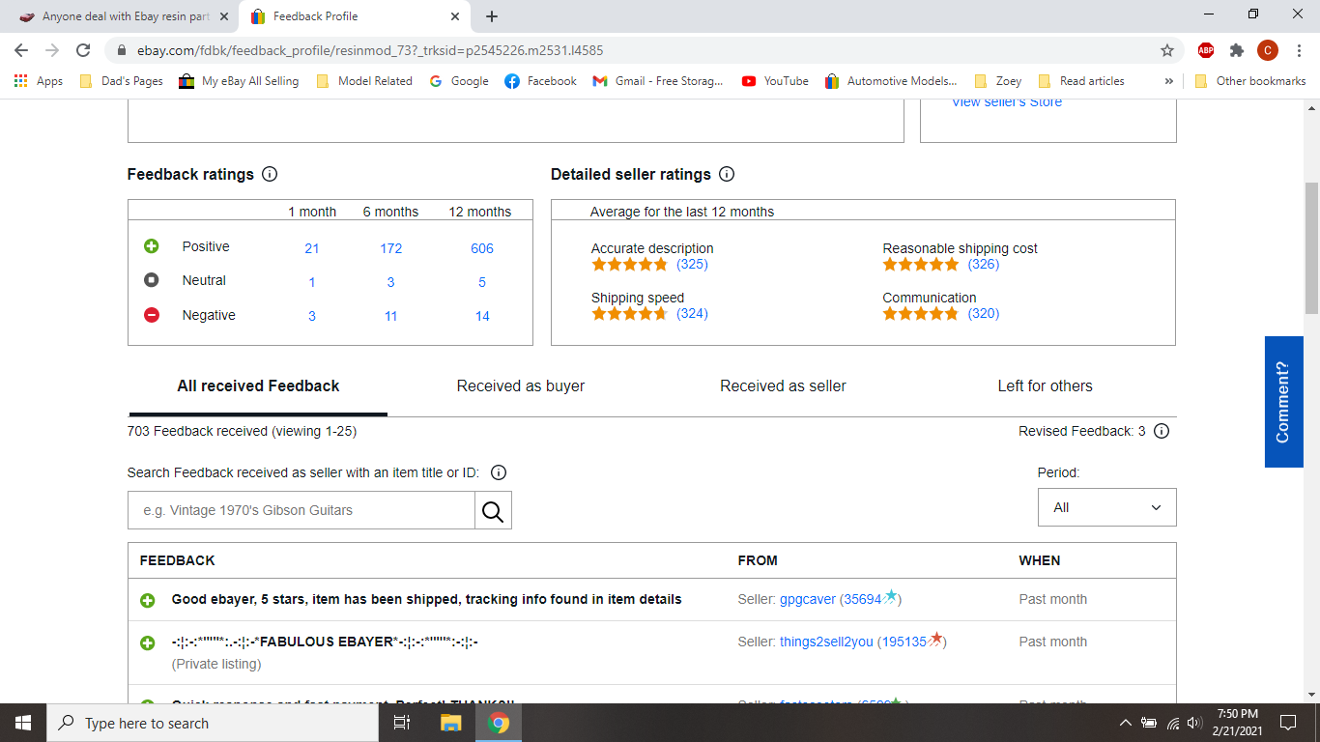
Task: Open the Chrome profile avatar C
Action: [1267, 50]
